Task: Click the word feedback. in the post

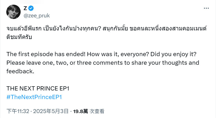Action: pos(20,71)
